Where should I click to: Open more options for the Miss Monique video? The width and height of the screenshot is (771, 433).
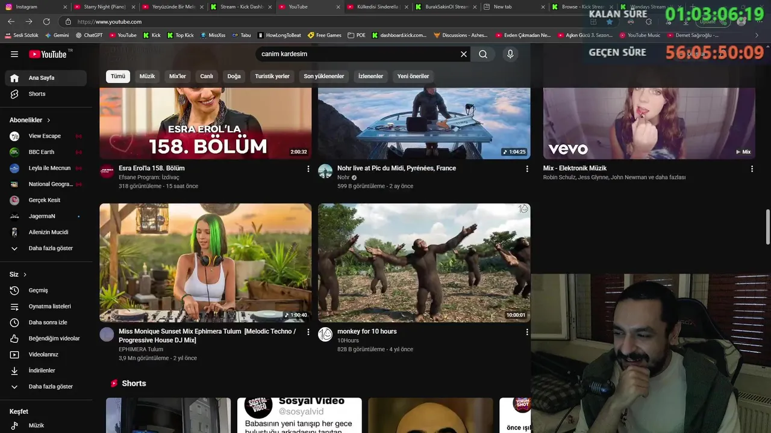pos(308,332)
